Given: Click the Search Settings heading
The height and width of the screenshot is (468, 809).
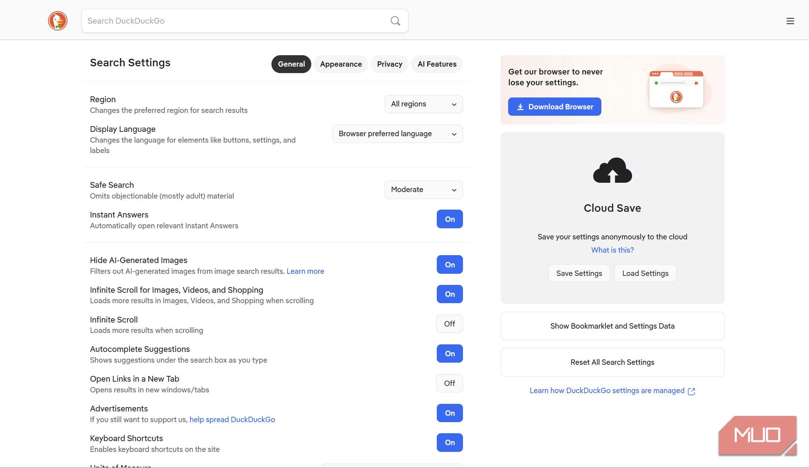Looking at the screenshot, I should click(130, 63).
